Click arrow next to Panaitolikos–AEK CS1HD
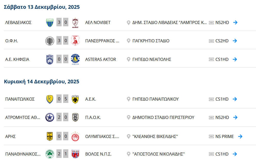 point(235,99)
